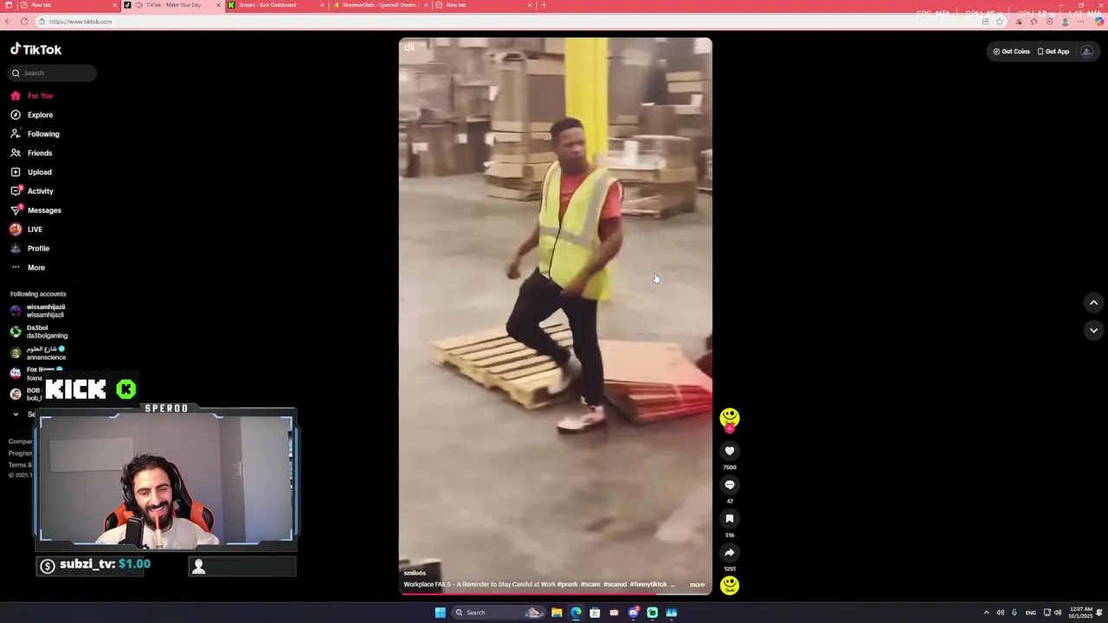This screenshot has width=1108, height=623.
Task: Click the video progress bar
Action: coord(555,594)
